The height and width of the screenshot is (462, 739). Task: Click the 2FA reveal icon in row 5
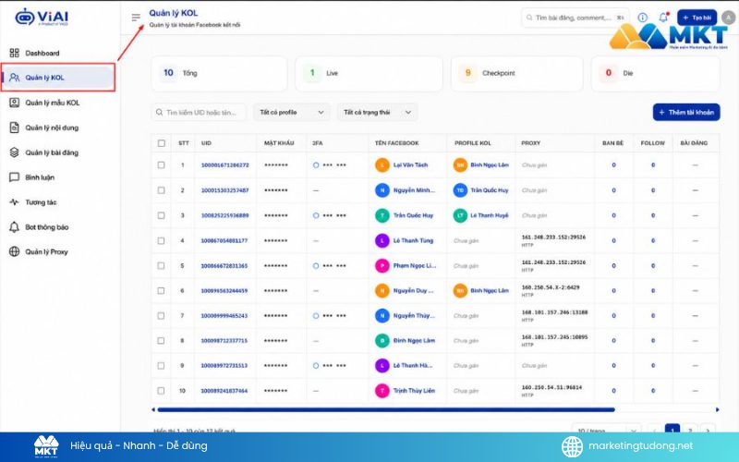coord(316,265)
